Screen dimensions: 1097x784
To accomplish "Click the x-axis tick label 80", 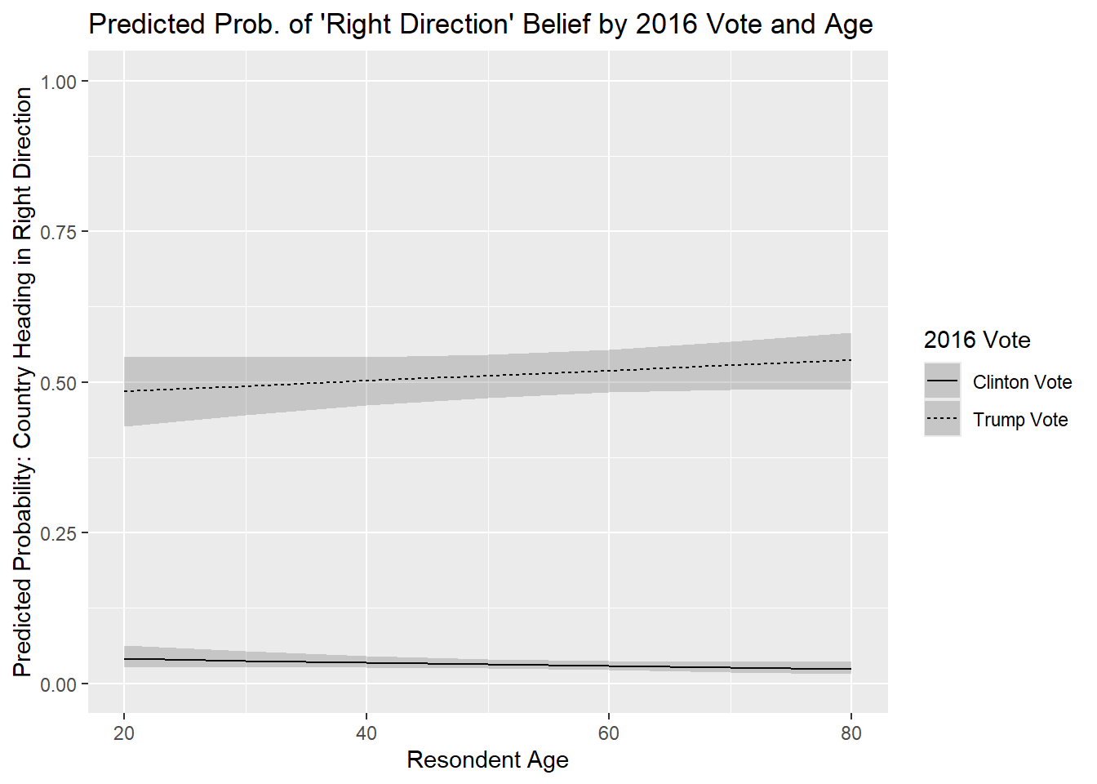I will coord(851,733).
